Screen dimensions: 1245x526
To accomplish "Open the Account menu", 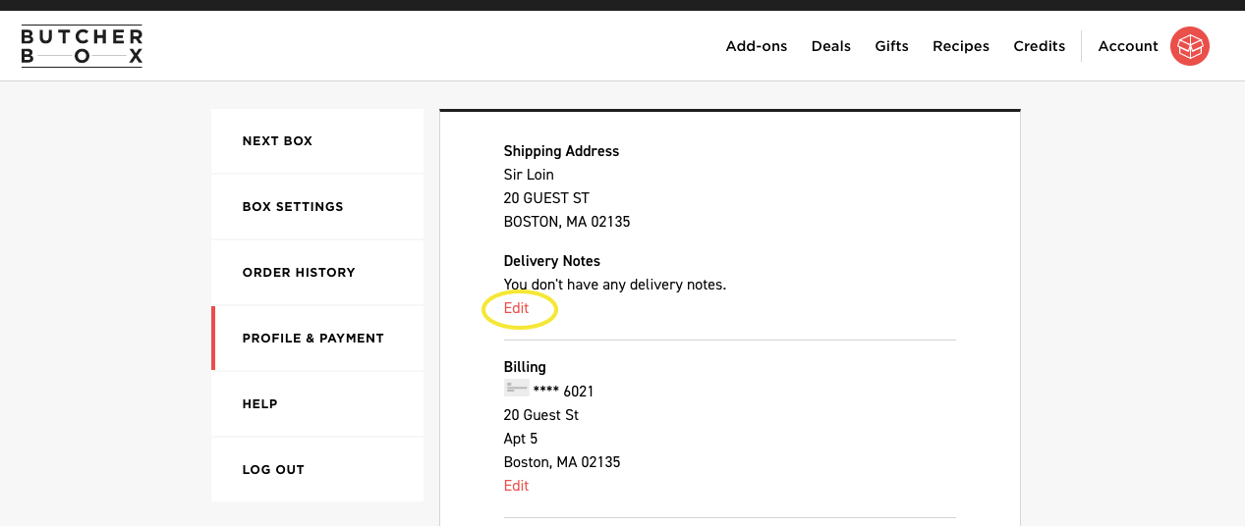I will point(1127,46).
